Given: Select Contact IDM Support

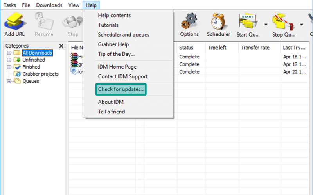Looking at the screenshot, I should click(x=122, y=76).
